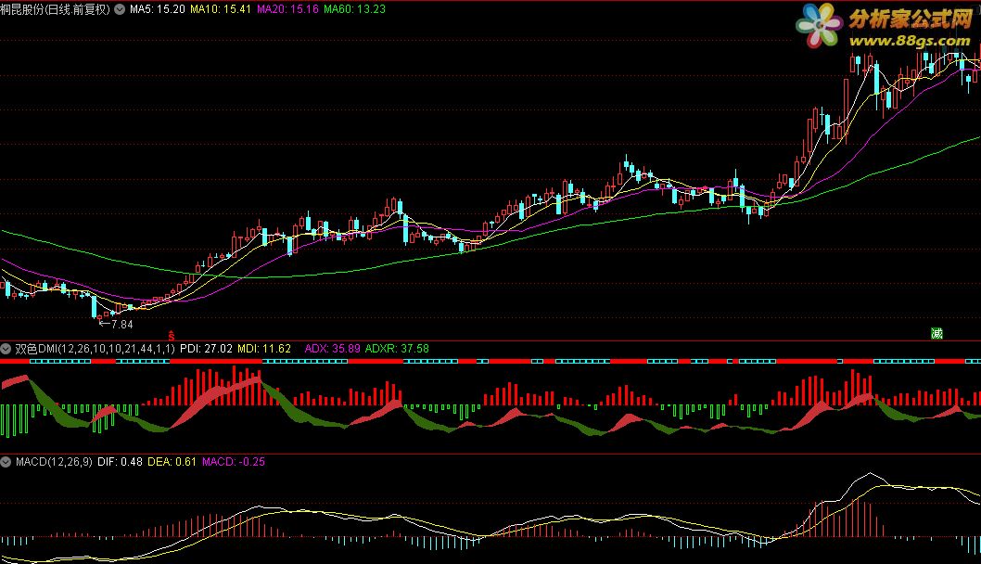Open the MACD indicator dropdown arrow
Image resolution: width=981 pixels, height=564 pixels.
point(6,462)
